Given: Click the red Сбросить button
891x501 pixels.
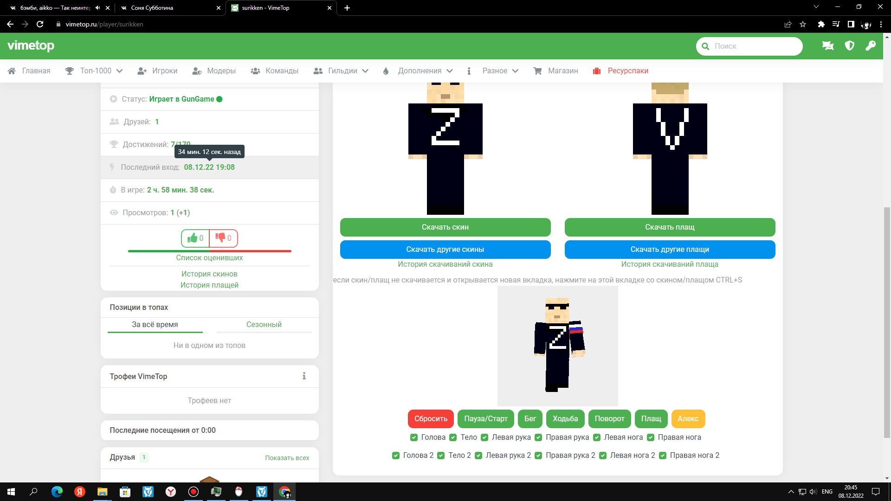Looking at the screenshot, I should [431, 419].
